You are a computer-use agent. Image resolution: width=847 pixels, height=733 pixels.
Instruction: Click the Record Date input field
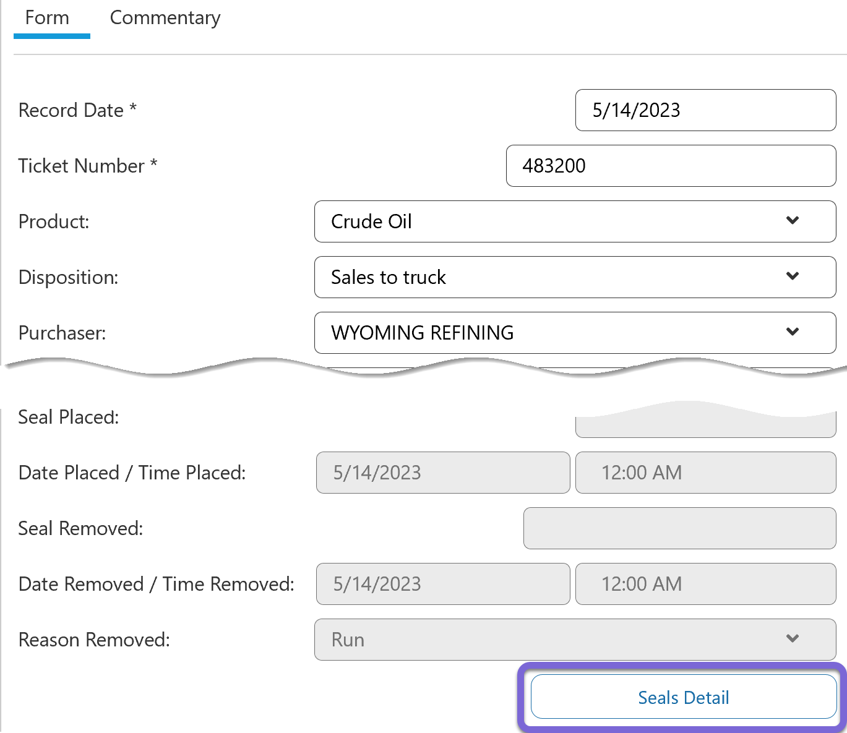pos(705,110)
